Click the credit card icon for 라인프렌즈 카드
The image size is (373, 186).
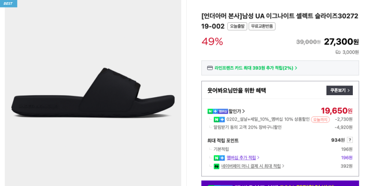tap(210, 68)
